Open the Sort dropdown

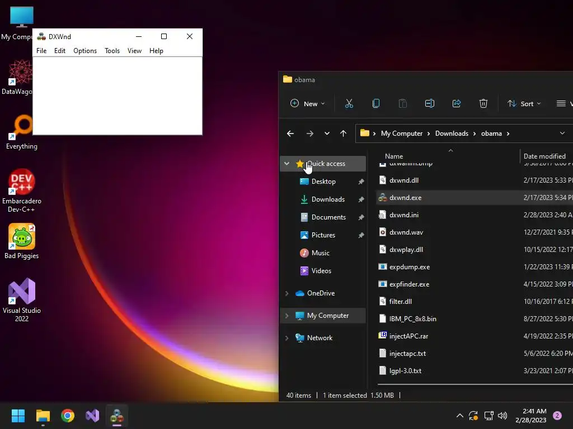pos(524,103)
